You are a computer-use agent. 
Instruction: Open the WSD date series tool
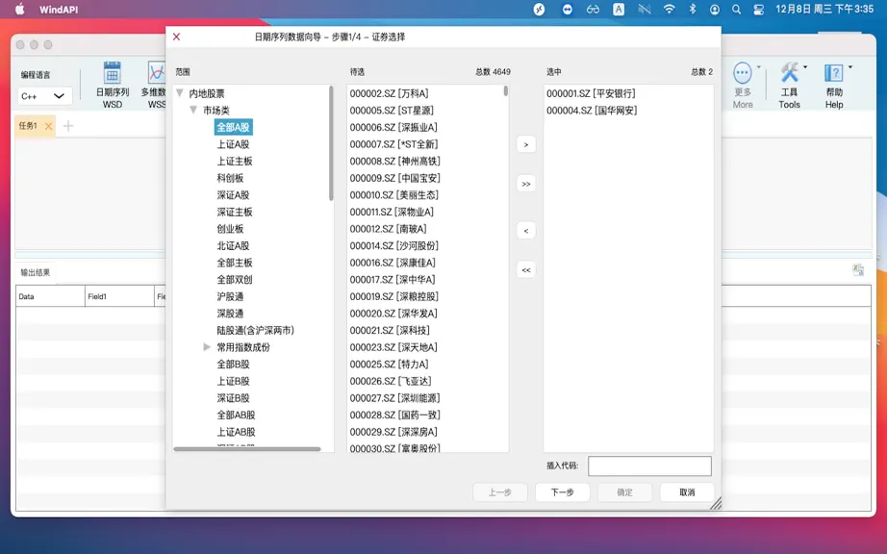pyautogui.click(x=112, y=85)
